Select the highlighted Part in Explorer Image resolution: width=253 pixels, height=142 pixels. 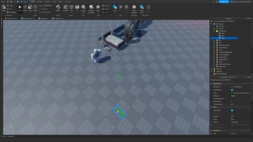point(224,38)
